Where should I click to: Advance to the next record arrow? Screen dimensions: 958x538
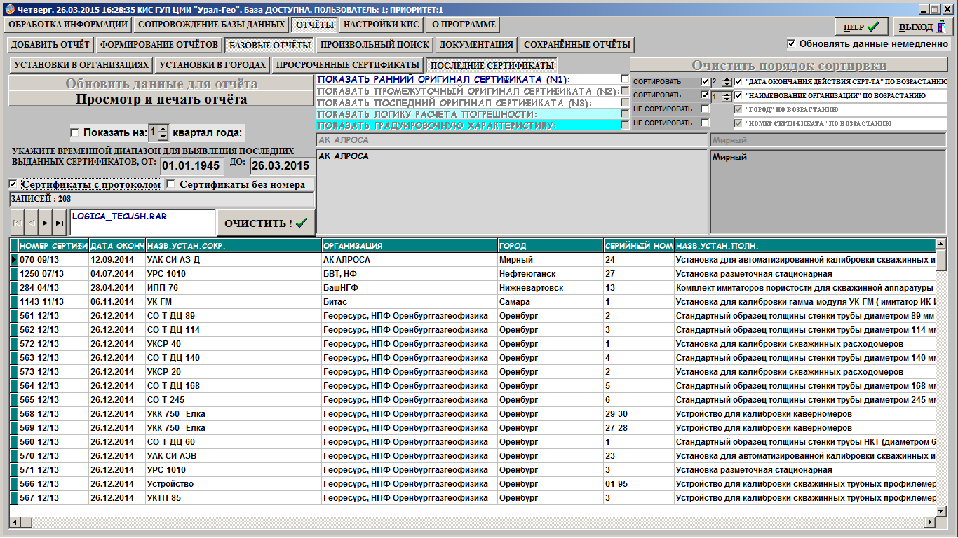(x=46, y=222)
